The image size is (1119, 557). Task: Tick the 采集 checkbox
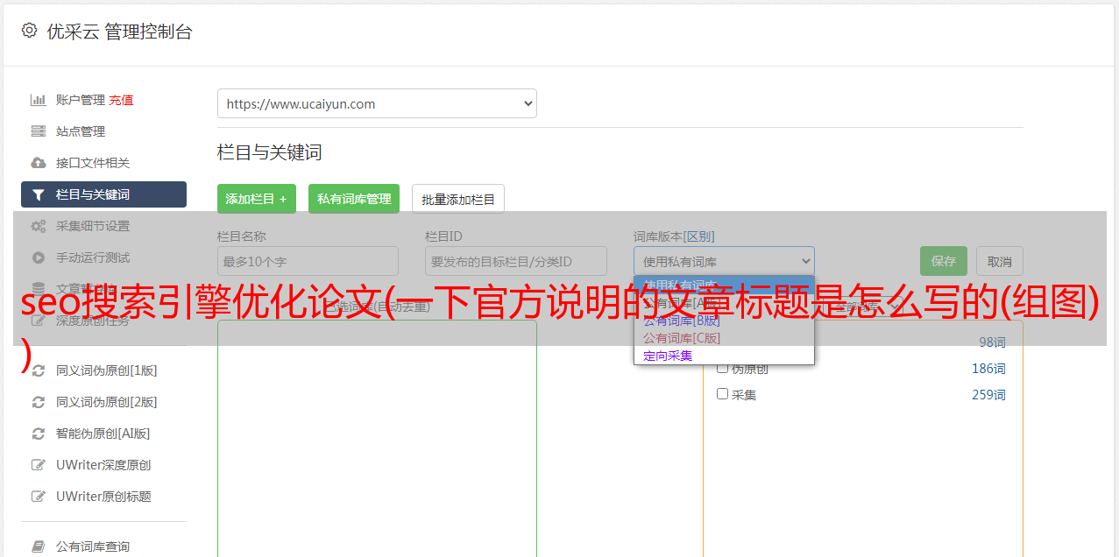pyautogui.click(x=723, y=394)
